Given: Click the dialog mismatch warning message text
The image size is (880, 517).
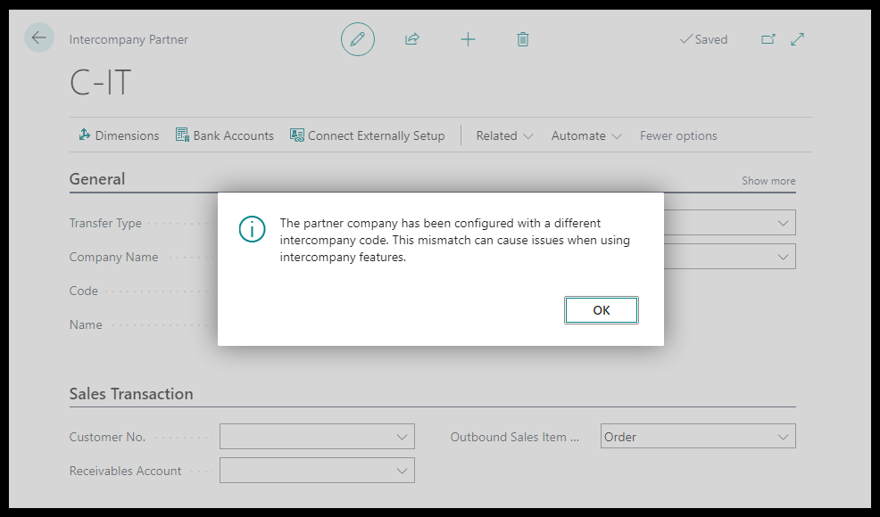Looking at the screenshot, I should 454,240.
